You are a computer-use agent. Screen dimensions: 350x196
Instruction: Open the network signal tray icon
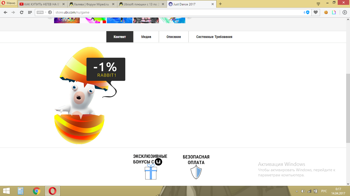(x=309, y=191)
